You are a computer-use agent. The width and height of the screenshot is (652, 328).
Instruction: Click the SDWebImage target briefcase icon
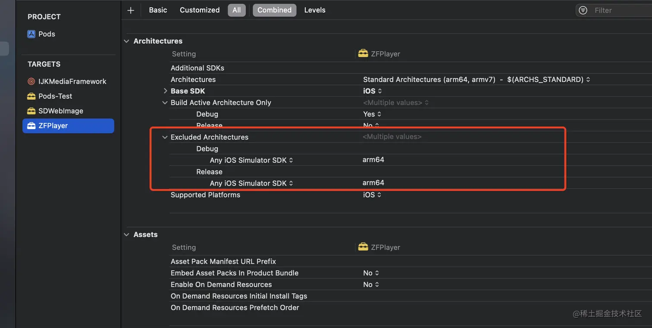[x=31, y=111]
